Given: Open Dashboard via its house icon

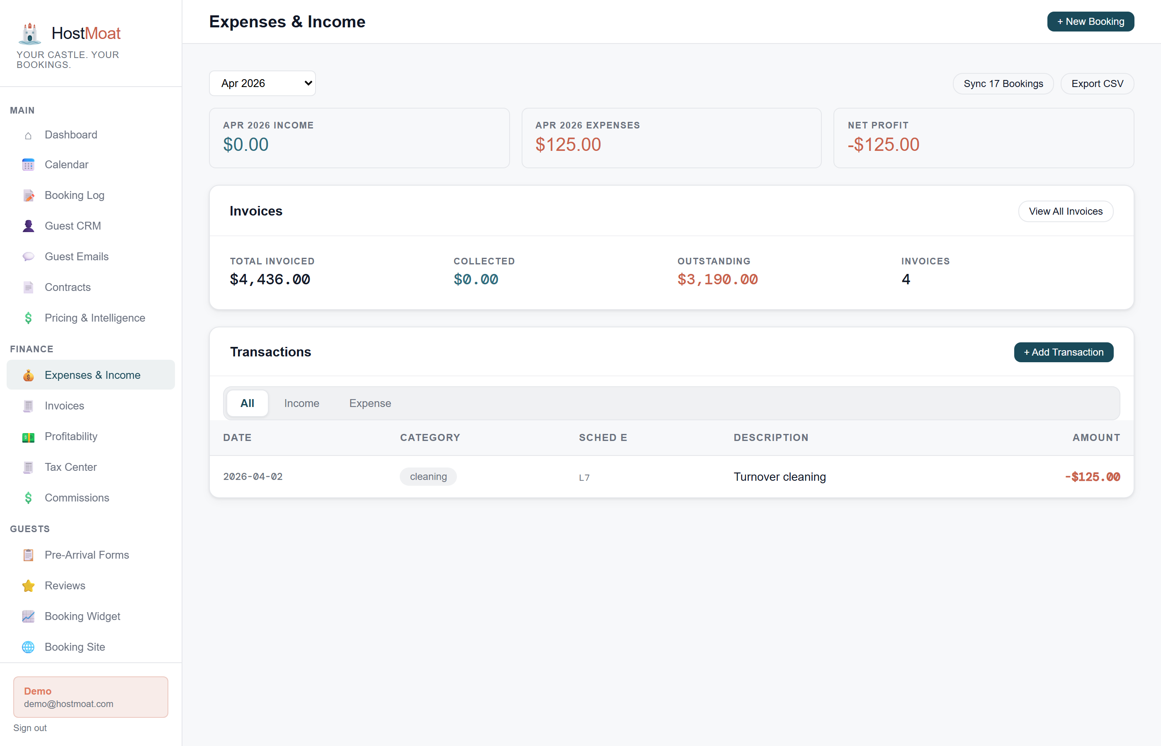Looking at the screenshot, I should [28, 135].
